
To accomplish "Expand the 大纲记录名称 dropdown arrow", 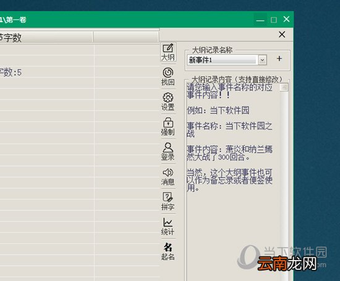I will point(262,60).
